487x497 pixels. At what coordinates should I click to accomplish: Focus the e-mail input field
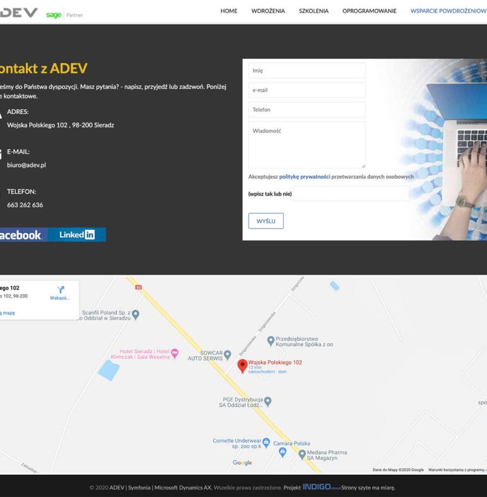[307, 90]
